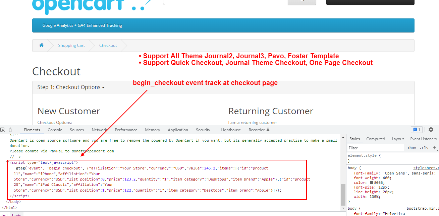Toggle the device toolbar icon
Viewport: 439px width, 216px height.
point(11,130)
